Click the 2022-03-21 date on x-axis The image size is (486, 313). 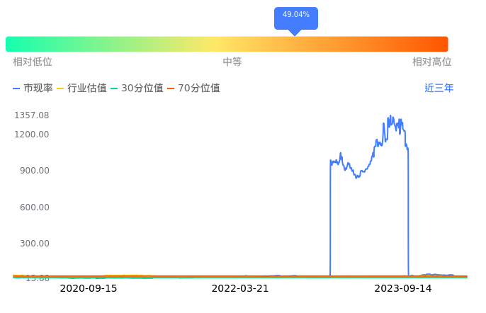click(x=240, y=289)
